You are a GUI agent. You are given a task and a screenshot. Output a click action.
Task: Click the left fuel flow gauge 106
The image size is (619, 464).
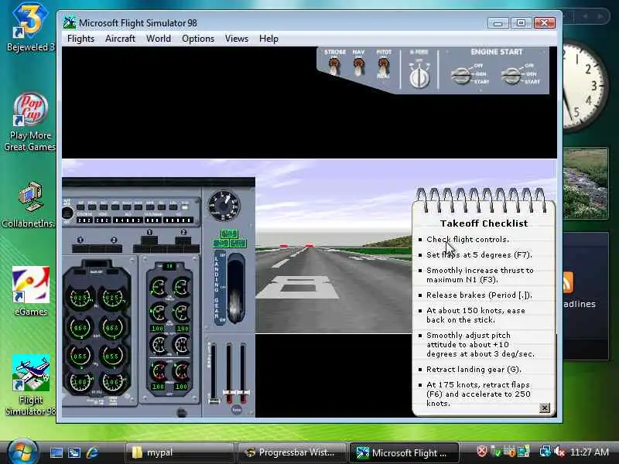pyautogui.click(x=80, y=382)
